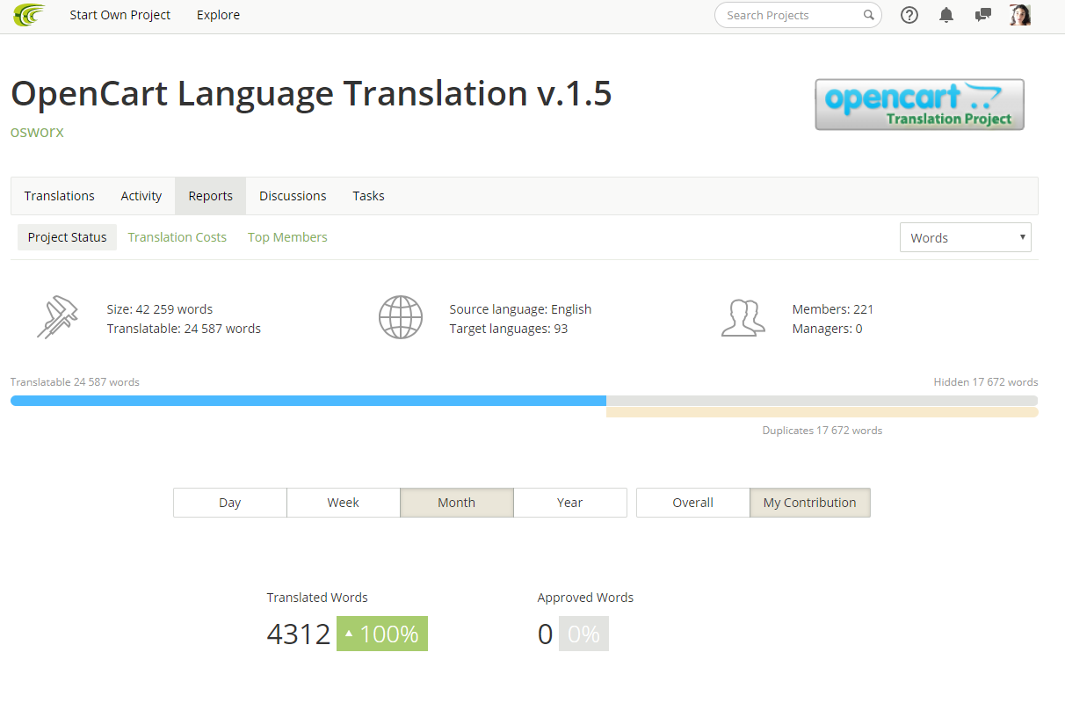Select the Year period toggle
Image resolution: width=1065 pixels, height=703 pixels.
pos(570,503)
